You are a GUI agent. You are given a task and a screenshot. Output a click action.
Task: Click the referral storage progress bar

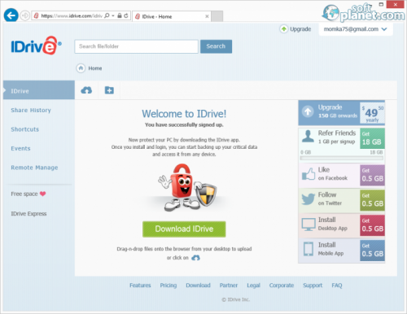(x=342, y=158)
